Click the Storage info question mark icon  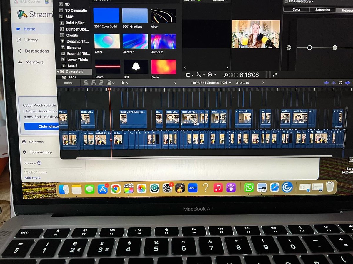[x=39, y=163]
